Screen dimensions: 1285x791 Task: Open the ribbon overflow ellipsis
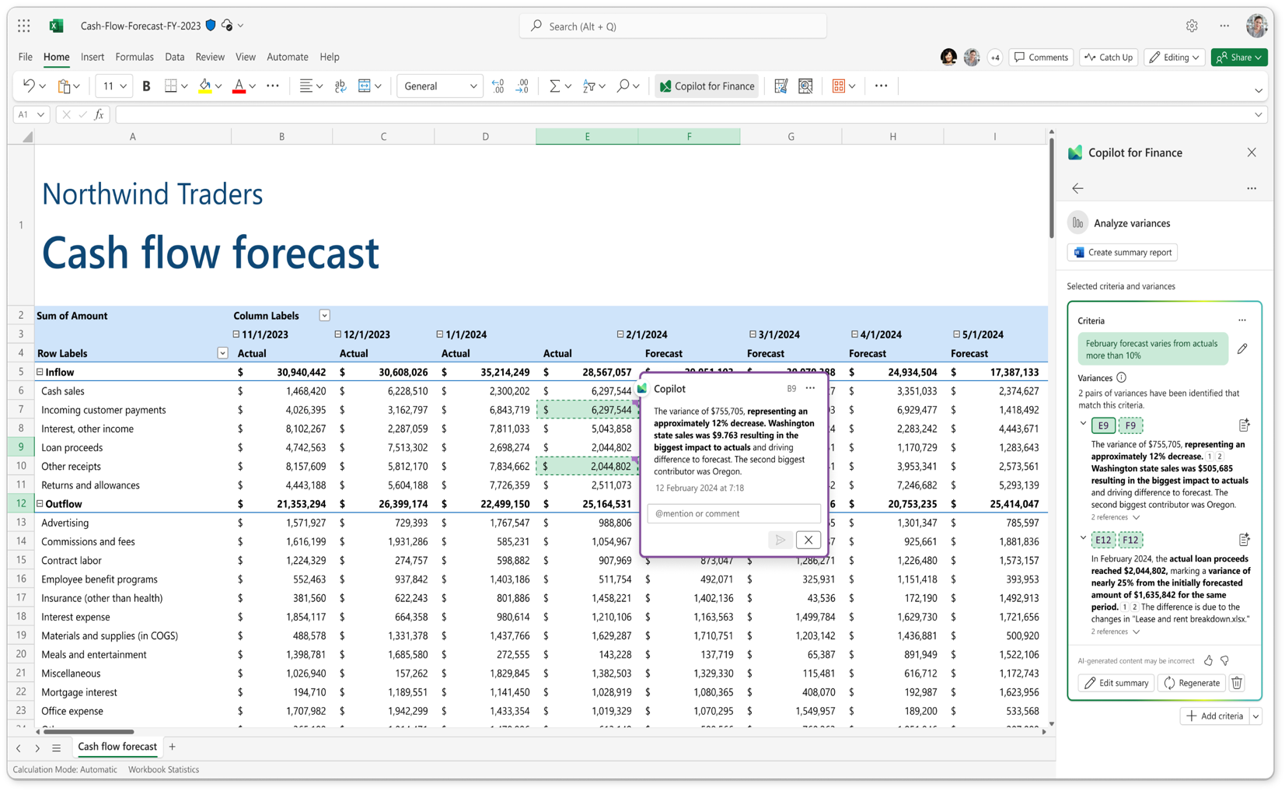pyautogui.click(x=881, y=86)
